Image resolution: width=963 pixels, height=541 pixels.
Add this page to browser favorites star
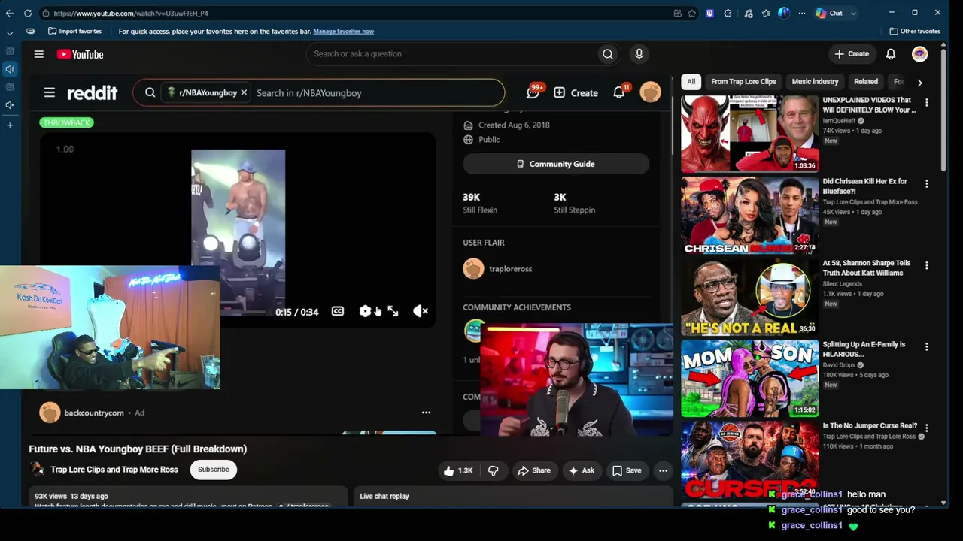692,13
